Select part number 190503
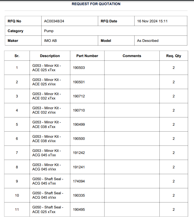Image resolution: width=194 pixels, height=220 pixels. 79,68
